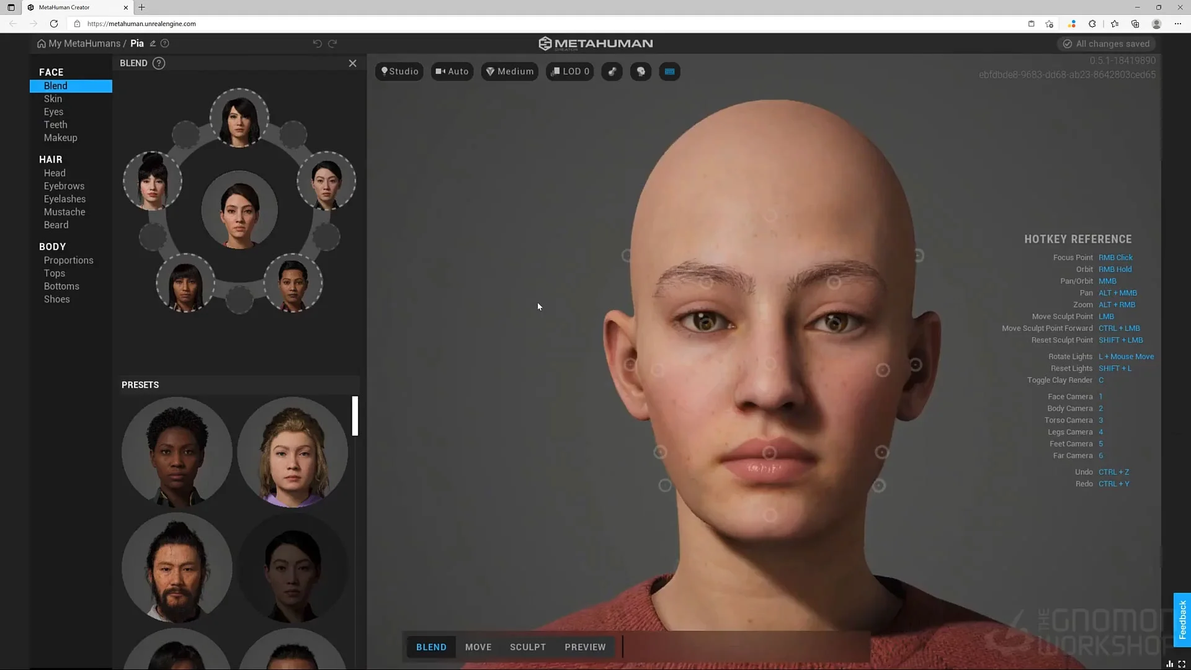Toggle the hotkey reference keyboard icon
Image resolution: width=1191 pixels, height=670 pixels.
669,71
